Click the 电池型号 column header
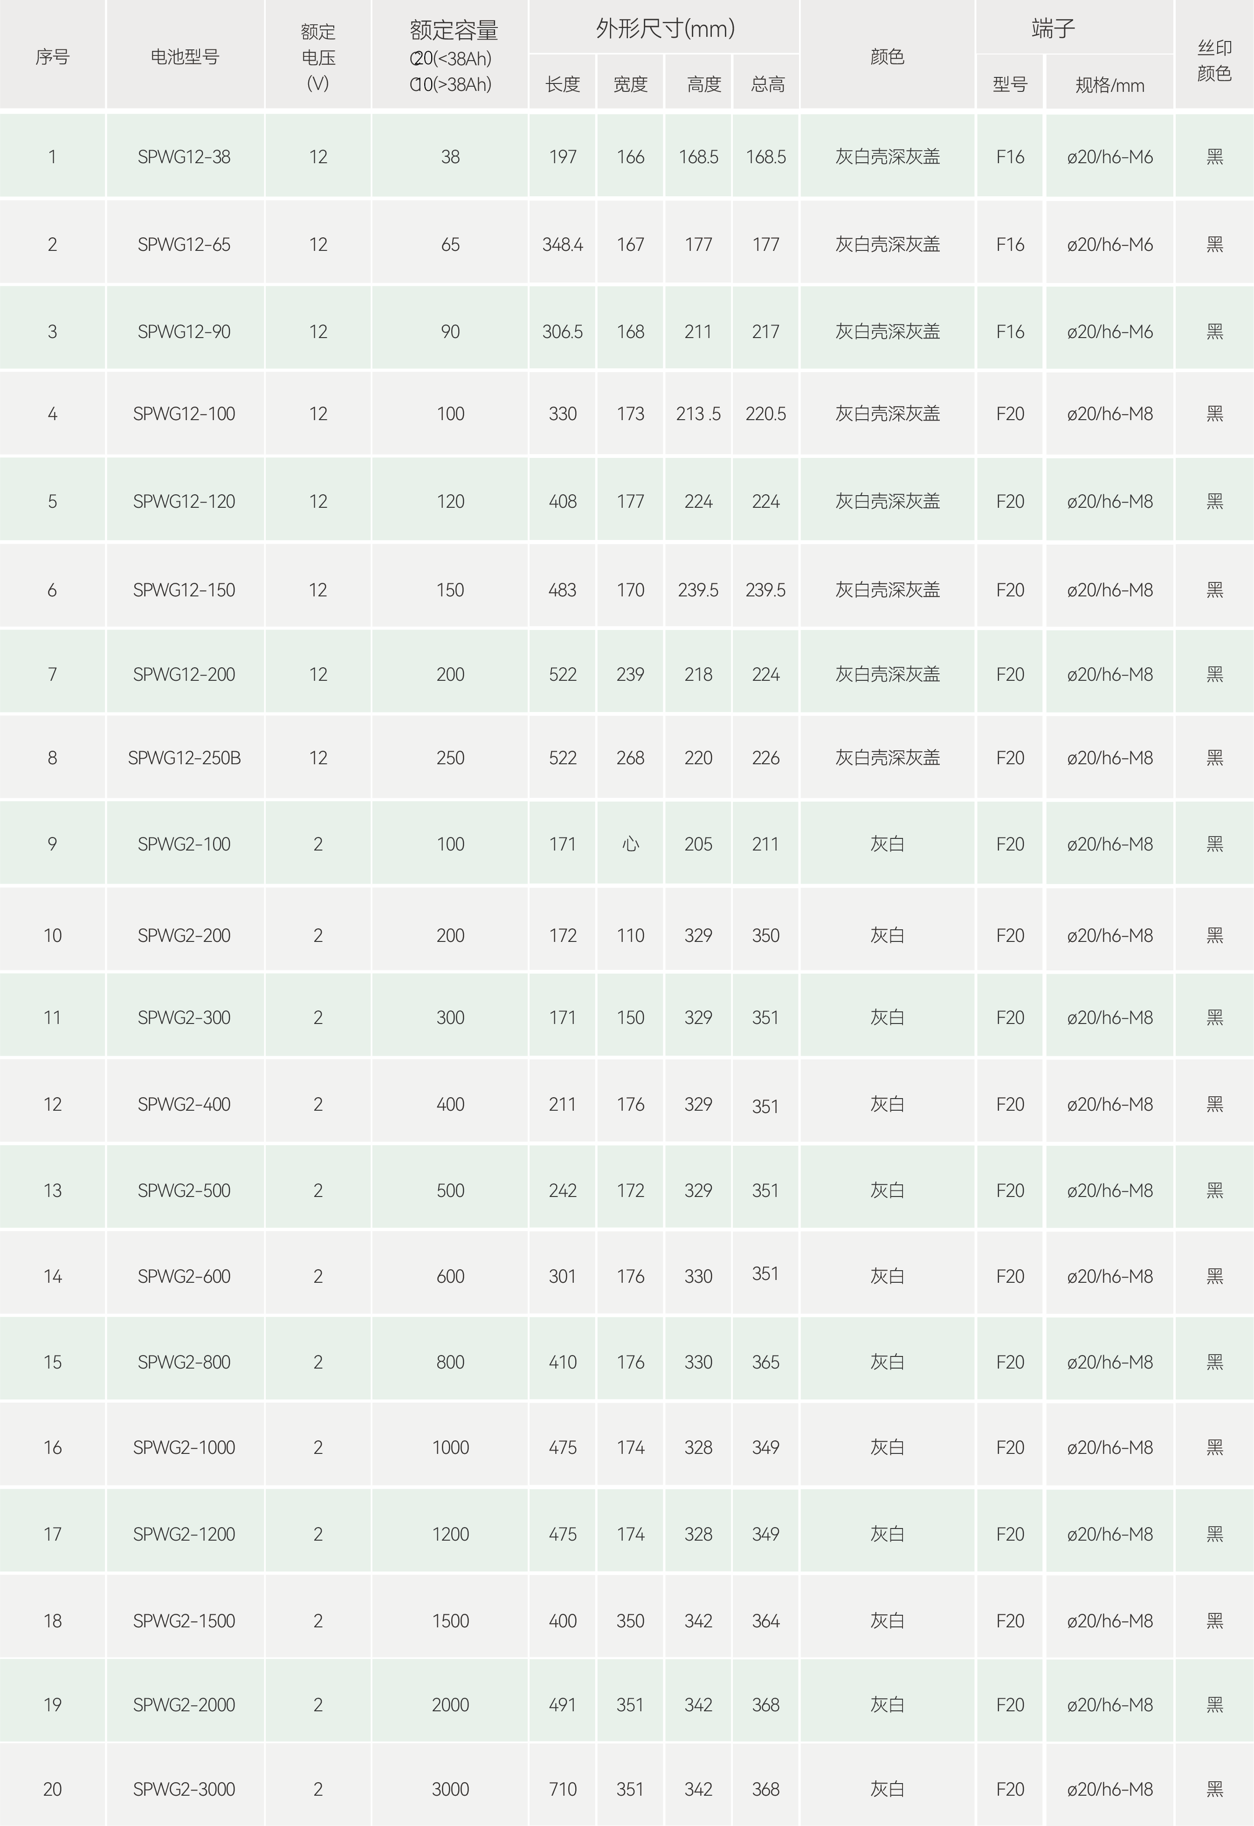Image resolution: width=1254 pixels, height=1826 pixels. (x=184, y=56)
